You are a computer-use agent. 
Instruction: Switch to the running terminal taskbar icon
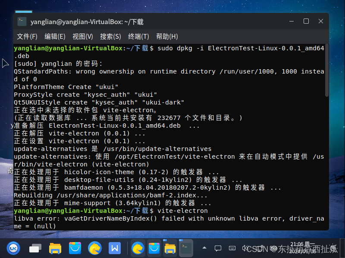point(186,249)
